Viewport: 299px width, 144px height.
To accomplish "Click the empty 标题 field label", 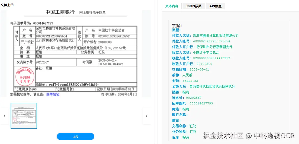I will pos(176,30).
